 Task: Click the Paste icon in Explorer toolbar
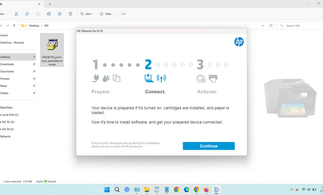coord(38,14)
